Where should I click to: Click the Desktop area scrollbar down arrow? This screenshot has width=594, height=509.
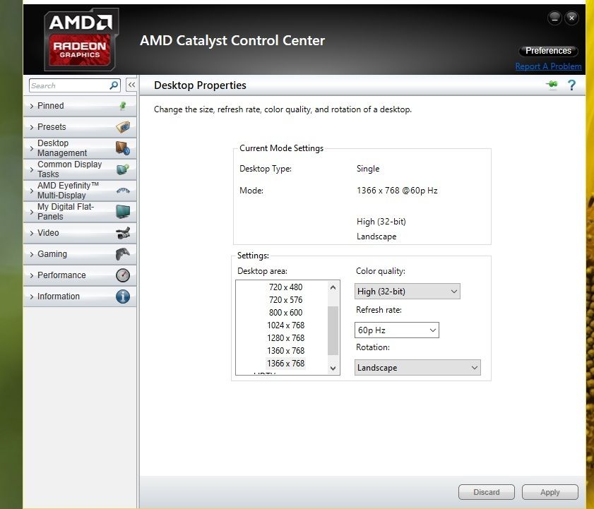[333, 368]
